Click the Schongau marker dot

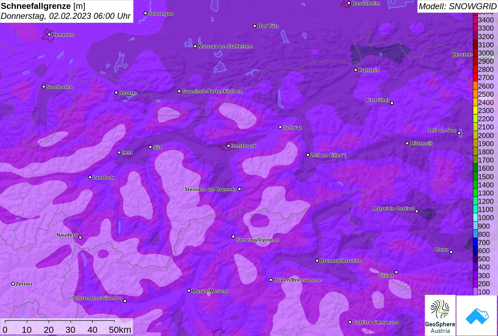(145, 13)
